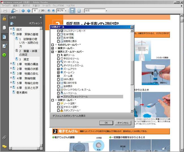Click the fit page toolbar icon
The height and width of the screenshot is (152, 184).
tap(79, 11)
